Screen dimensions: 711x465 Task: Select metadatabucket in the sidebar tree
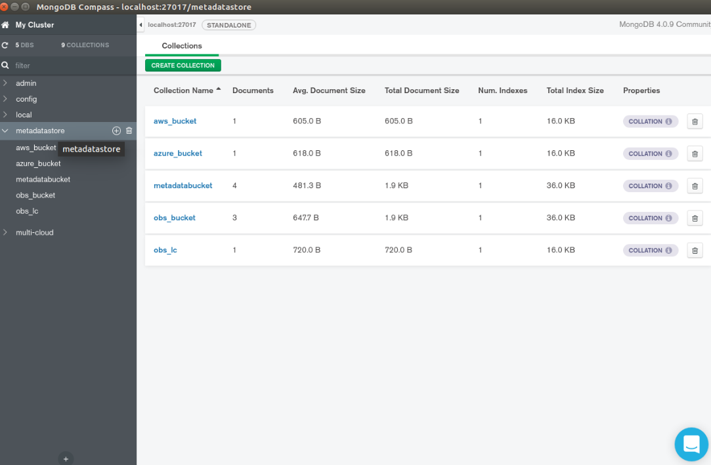click(x=43, y=179)
